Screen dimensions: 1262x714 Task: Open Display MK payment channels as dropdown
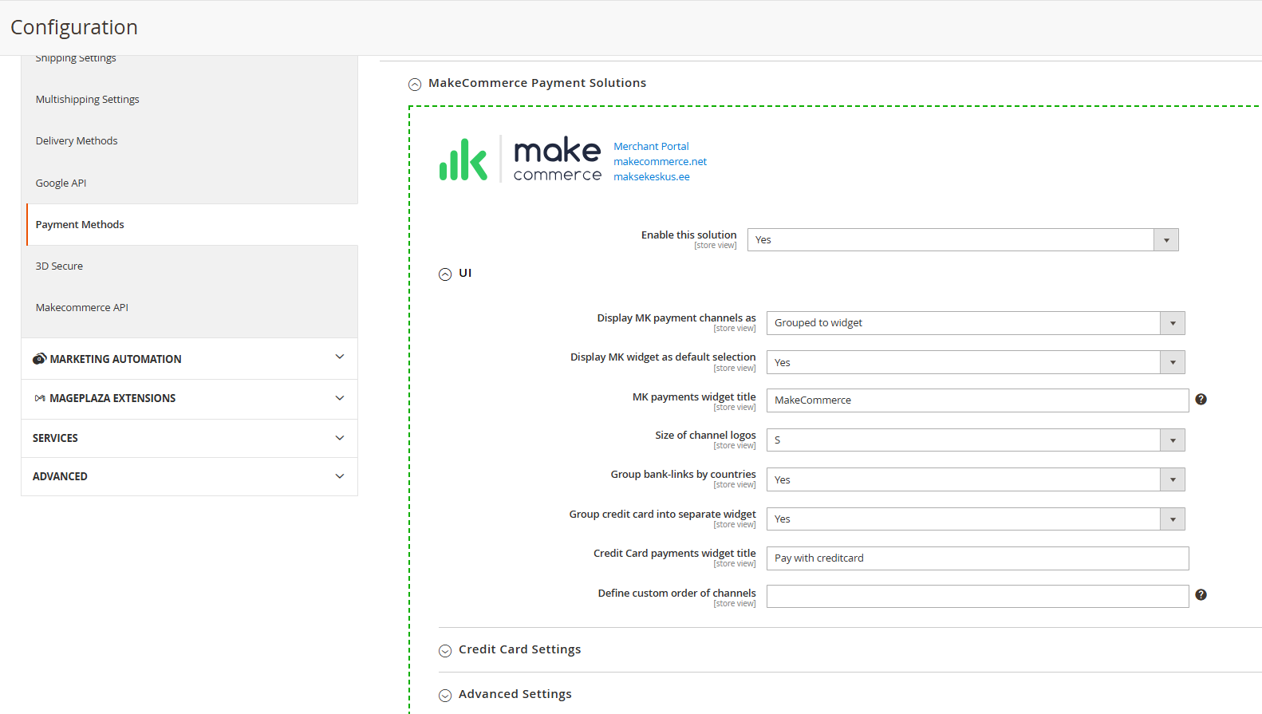976,323
